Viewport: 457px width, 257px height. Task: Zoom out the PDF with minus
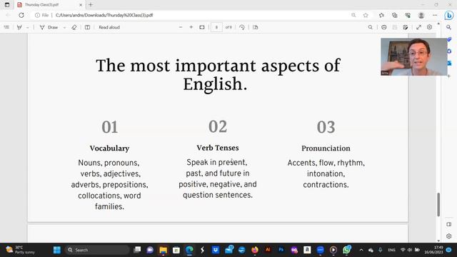tap(181, 27)
